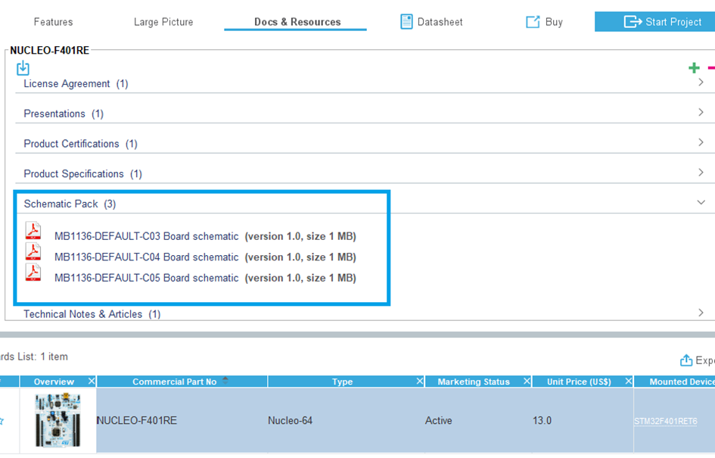The height and width of the screenshot is (458, 715).
Task: Remove the Overview column with its X
Action: pyautogui.click(x=92, y=381)
